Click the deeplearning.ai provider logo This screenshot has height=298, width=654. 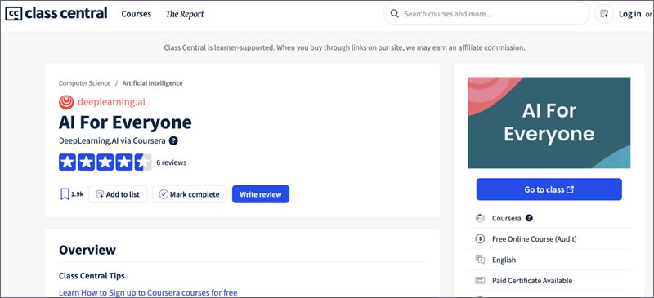102,102
